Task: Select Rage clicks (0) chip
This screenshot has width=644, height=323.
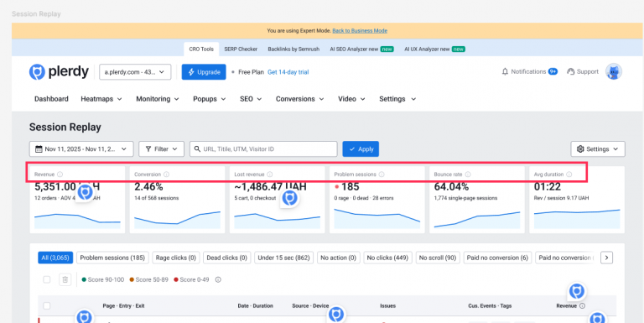Action: [x=176, y=258]
